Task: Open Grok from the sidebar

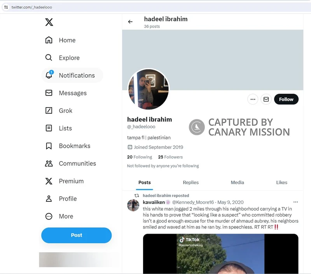Action: (x=49, y=110)
